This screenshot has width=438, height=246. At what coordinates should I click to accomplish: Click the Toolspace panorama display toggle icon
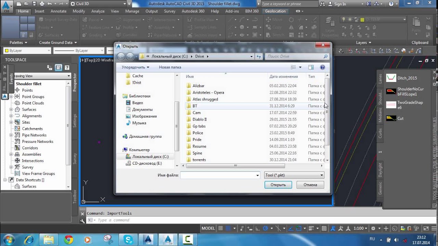click(58, 68)
